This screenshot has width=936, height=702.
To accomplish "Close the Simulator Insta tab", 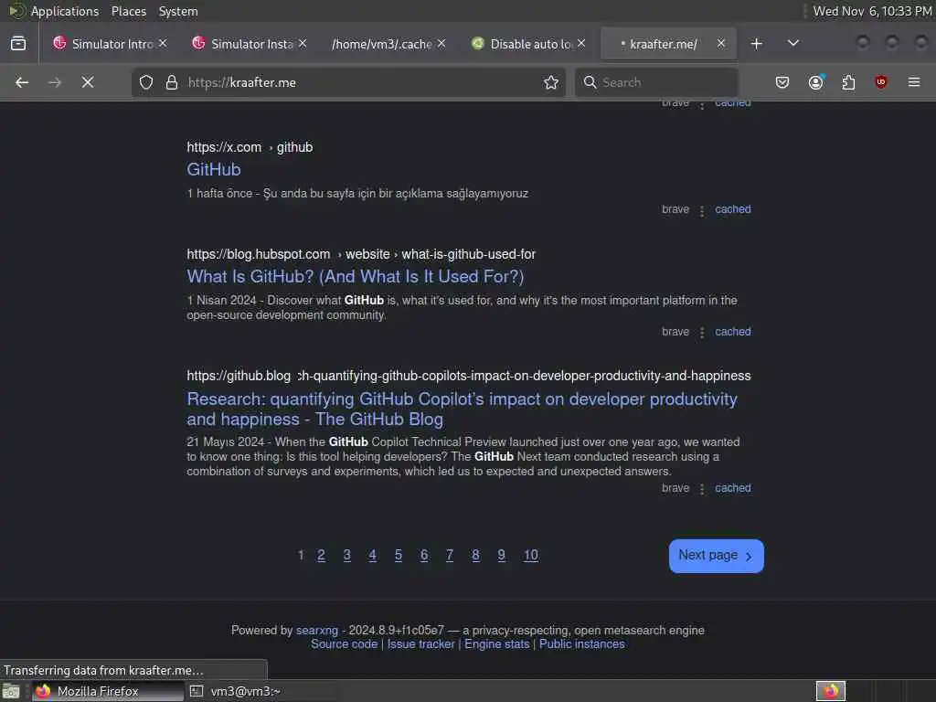I will point(303,44).
